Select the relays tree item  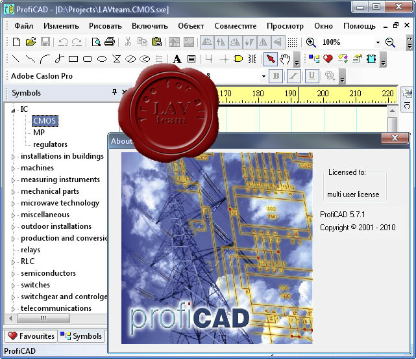pos(31,250)
